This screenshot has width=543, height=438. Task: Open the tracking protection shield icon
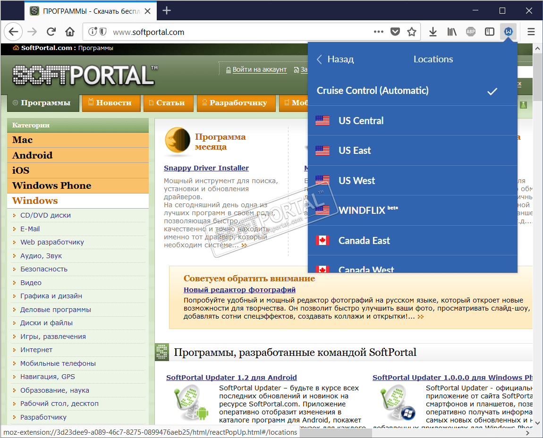pyautogui.click(x=103, y=32)
